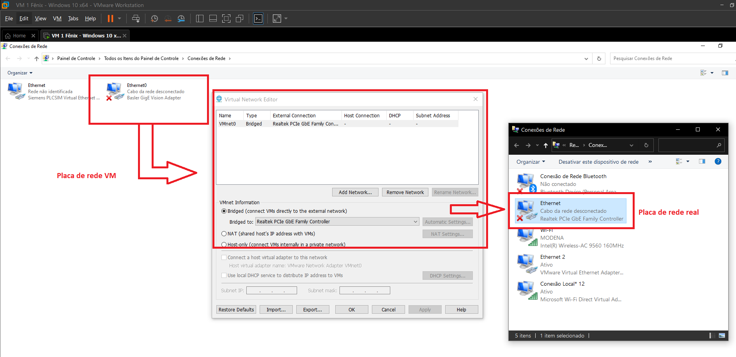This screenshot has width=736, height=357.
Task: Open the VM menu
Action: [57, 18]
